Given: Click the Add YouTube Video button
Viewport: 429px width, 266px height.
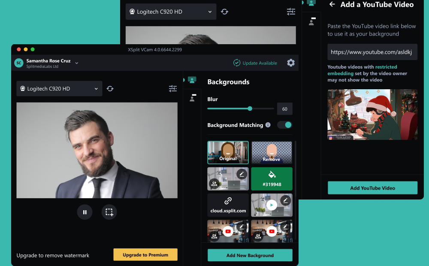Looking at the screenshot, I should click(372, 188).
